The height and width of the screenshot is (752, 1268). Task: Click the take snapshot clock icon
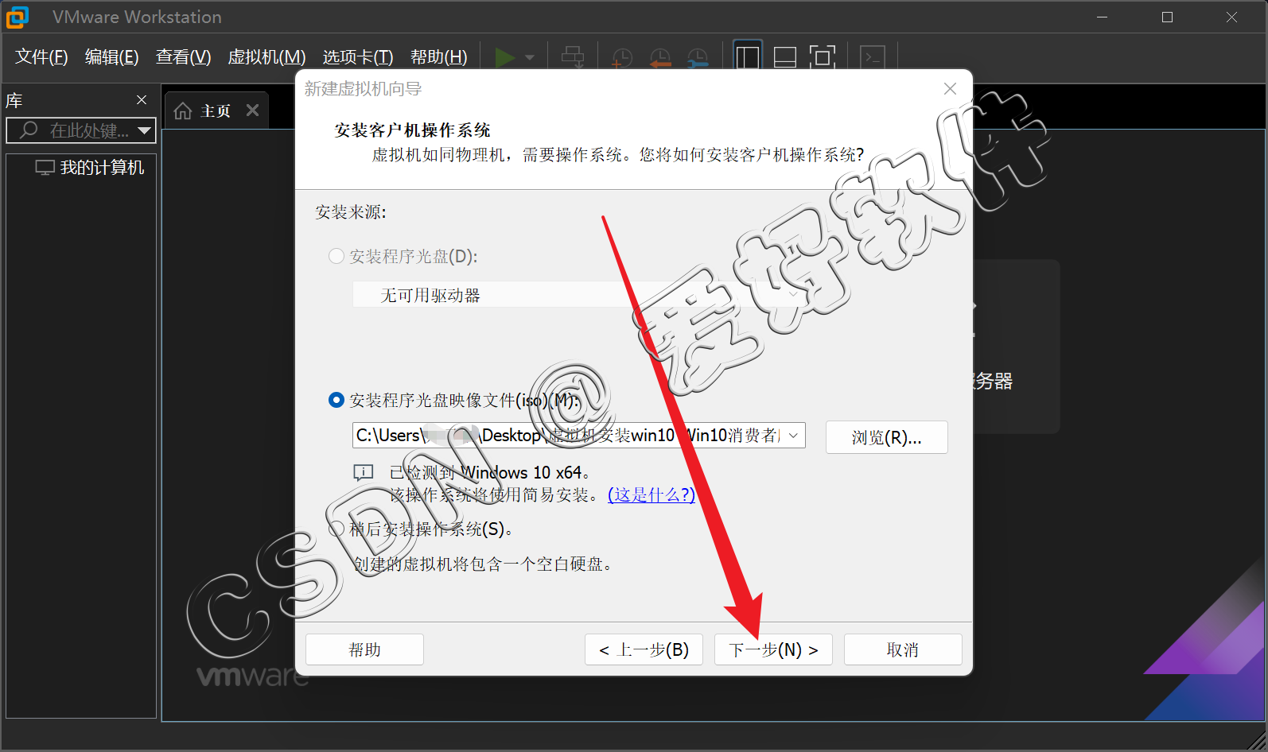[x=622, y=57]
